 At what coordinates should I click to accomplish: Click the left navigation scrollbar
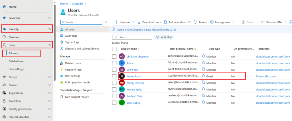tap(54, 43)
